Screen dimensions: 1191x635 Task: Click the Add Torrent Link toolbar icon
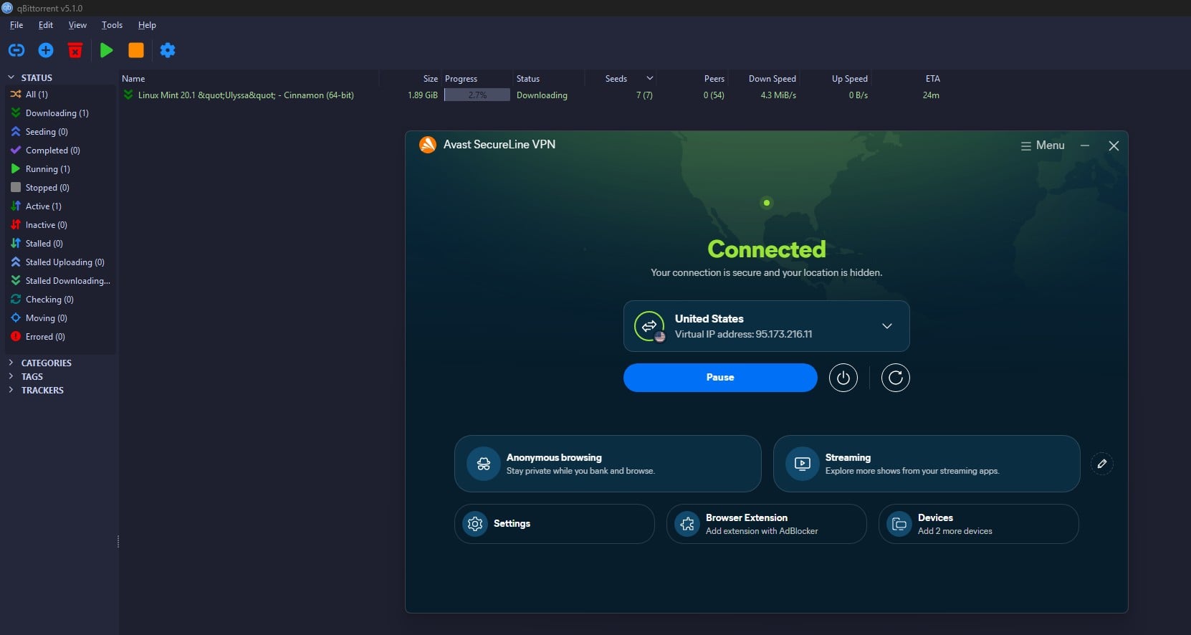tap(16, 50)
